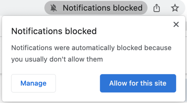Click the Notifications blocked chip label
Screen dimensions: 187x103
click(103, 8)
